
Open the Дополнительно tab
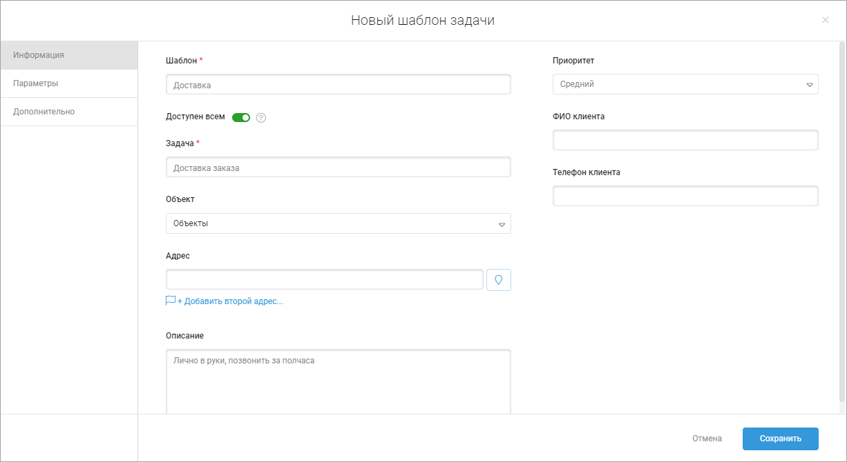[x=44, y=112]
